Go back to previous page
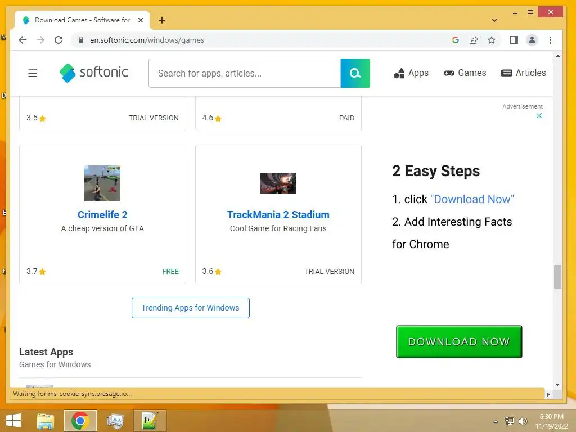The width and height of the screenshot is (576, 432). click(22, 40)
